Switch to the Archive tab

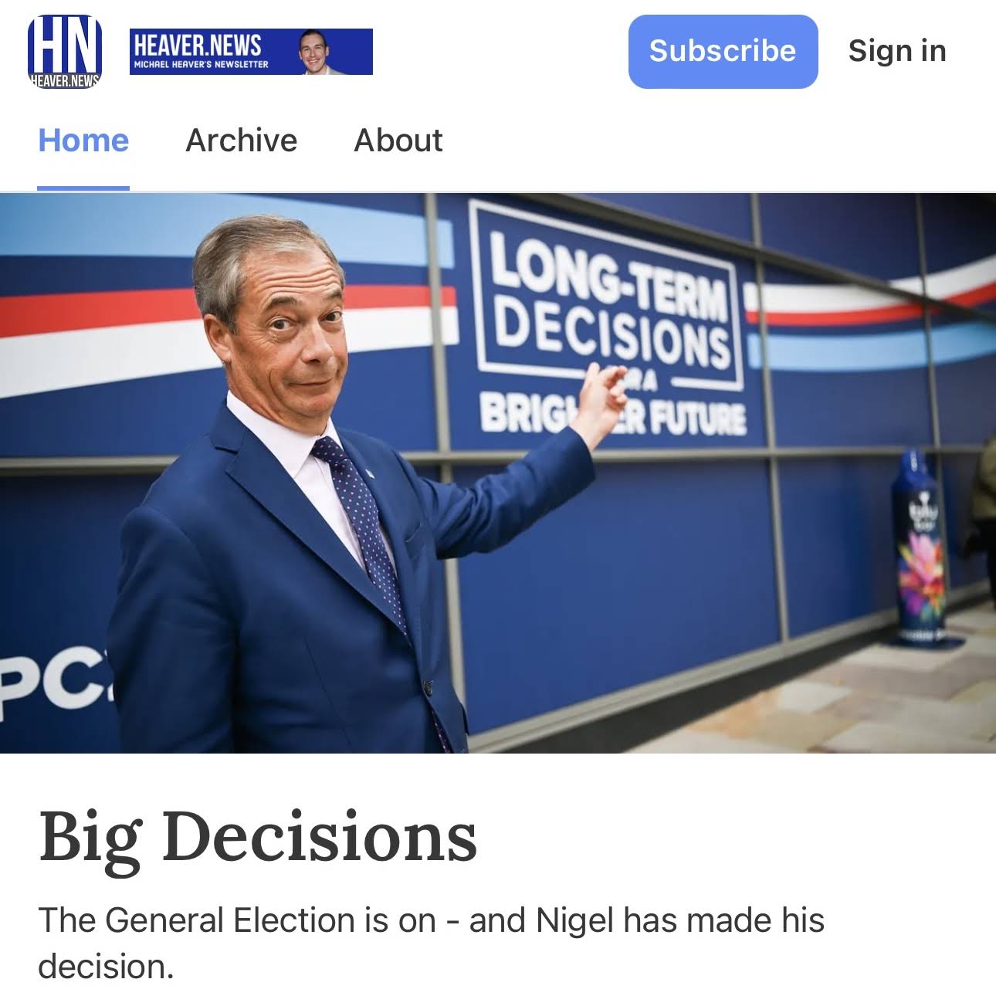[241, 141]
